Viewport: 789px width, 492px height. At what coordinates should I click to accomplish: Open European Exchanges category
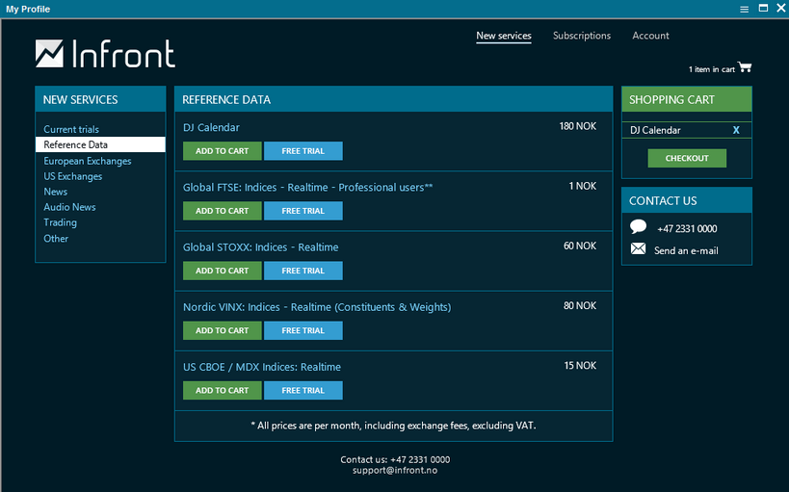pos(87,161)
